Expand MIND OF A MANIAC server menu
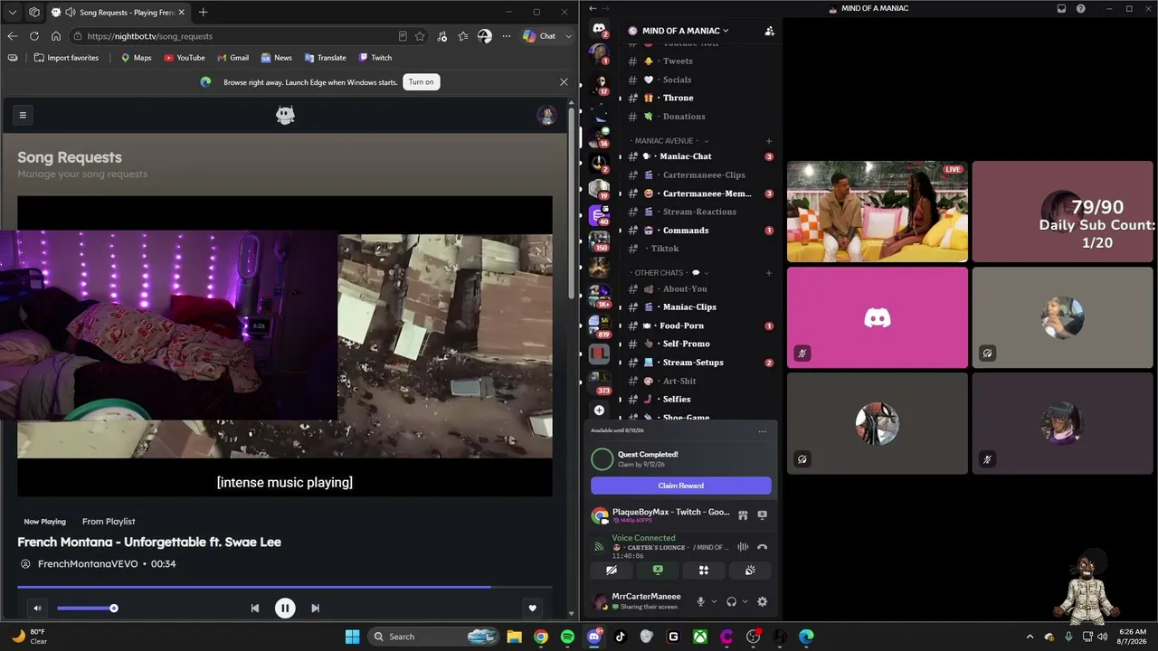 686,31
